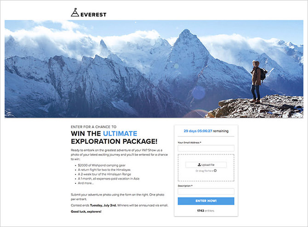The width and height of the screenshot is (308, 227).
Task: Click the Good luck, explorers! text
Action: pyautogui.click(x=86, y=211)
